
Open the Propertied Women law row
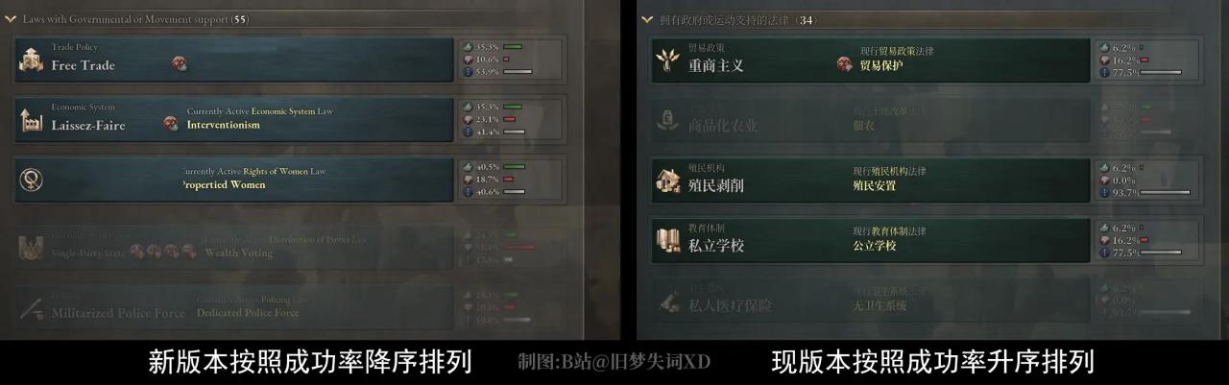click(233, 180)
